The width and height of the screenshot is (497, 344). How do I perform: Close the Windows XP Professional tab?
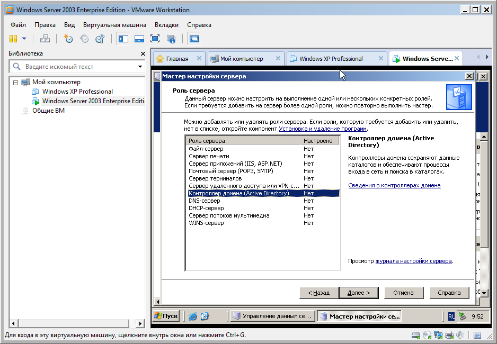point(381,58)
